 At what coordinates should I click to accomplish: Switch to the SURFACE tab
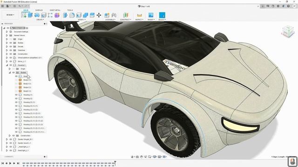(39, 10)
